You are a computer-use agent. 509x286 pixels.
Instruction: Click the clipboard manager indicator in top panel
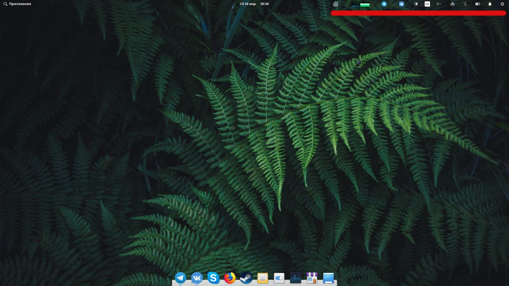point(336,4)
